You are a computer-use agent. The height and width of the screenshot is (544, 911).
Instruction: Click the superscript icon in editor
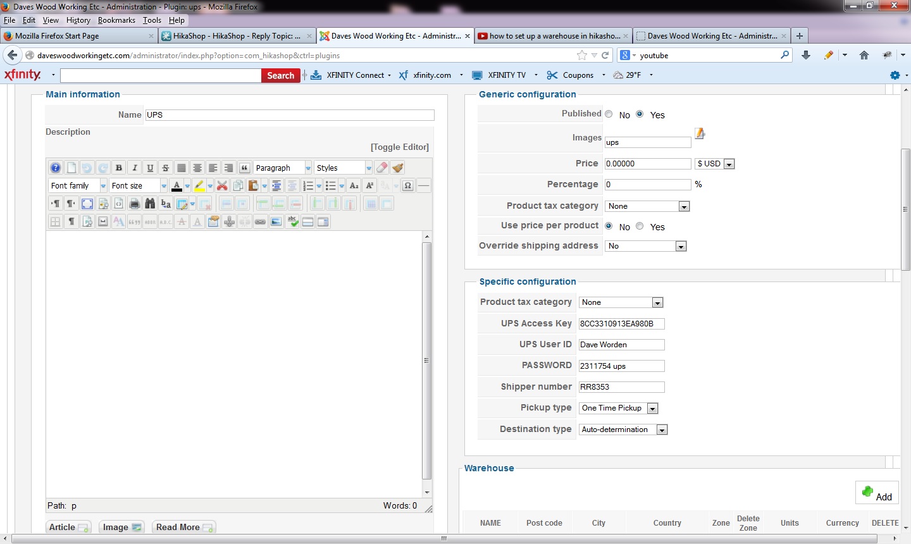click(x=370, y=185)
